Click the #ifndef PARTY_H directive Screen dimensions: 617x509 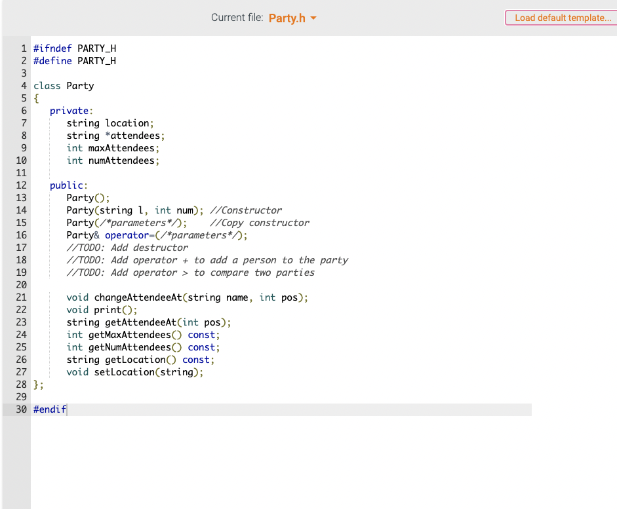pyautogui.click(x=74, y=48)
